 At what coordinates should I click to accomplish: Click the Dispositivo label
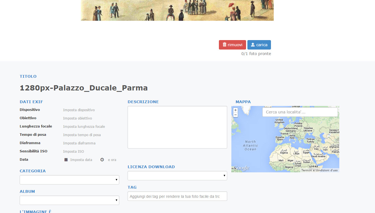pyautogui.click(x=30, y=110)
